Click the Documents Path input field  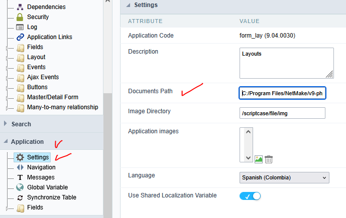(x=283, y=93)
